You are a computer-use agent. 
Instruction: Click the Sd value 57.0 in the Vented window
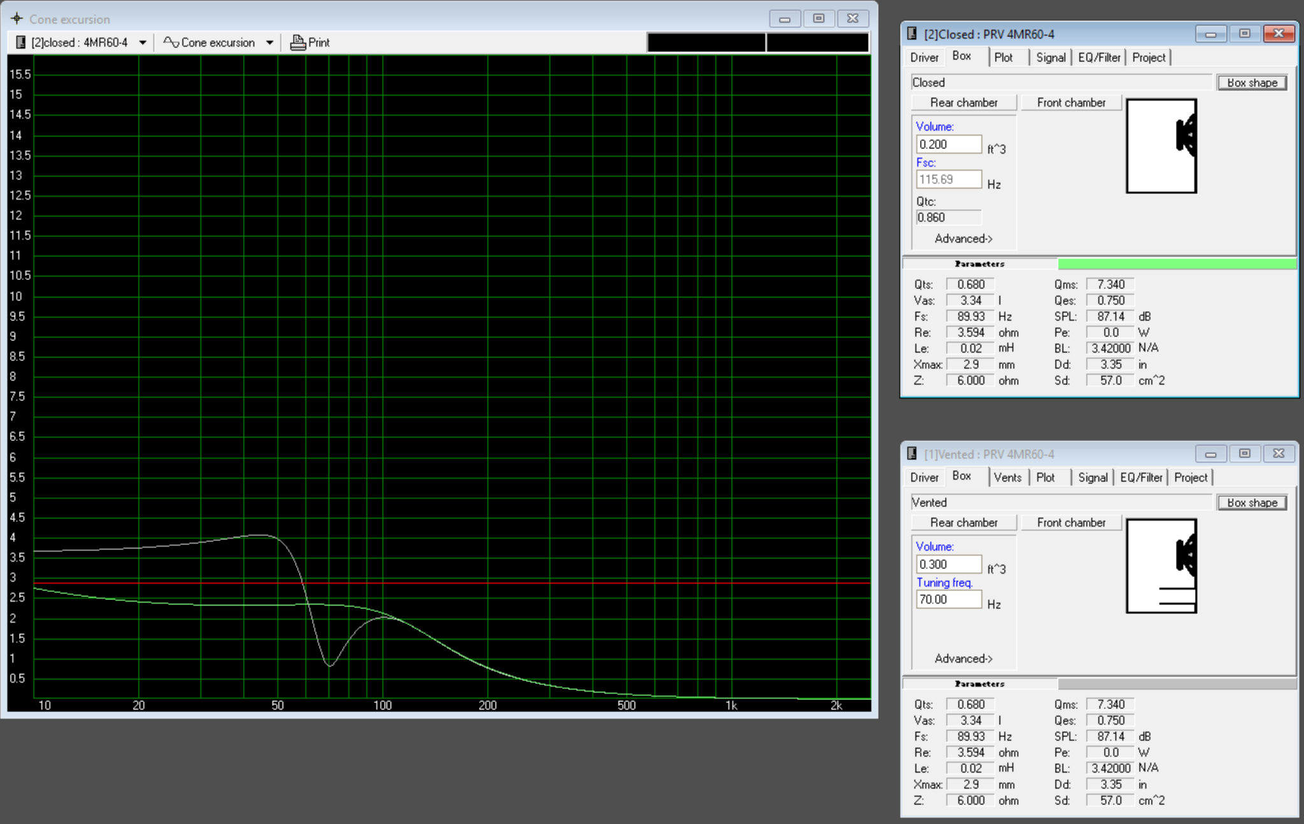(x=1110, y=800)
